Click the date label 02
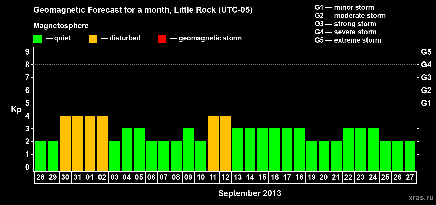 pos(102,177)
